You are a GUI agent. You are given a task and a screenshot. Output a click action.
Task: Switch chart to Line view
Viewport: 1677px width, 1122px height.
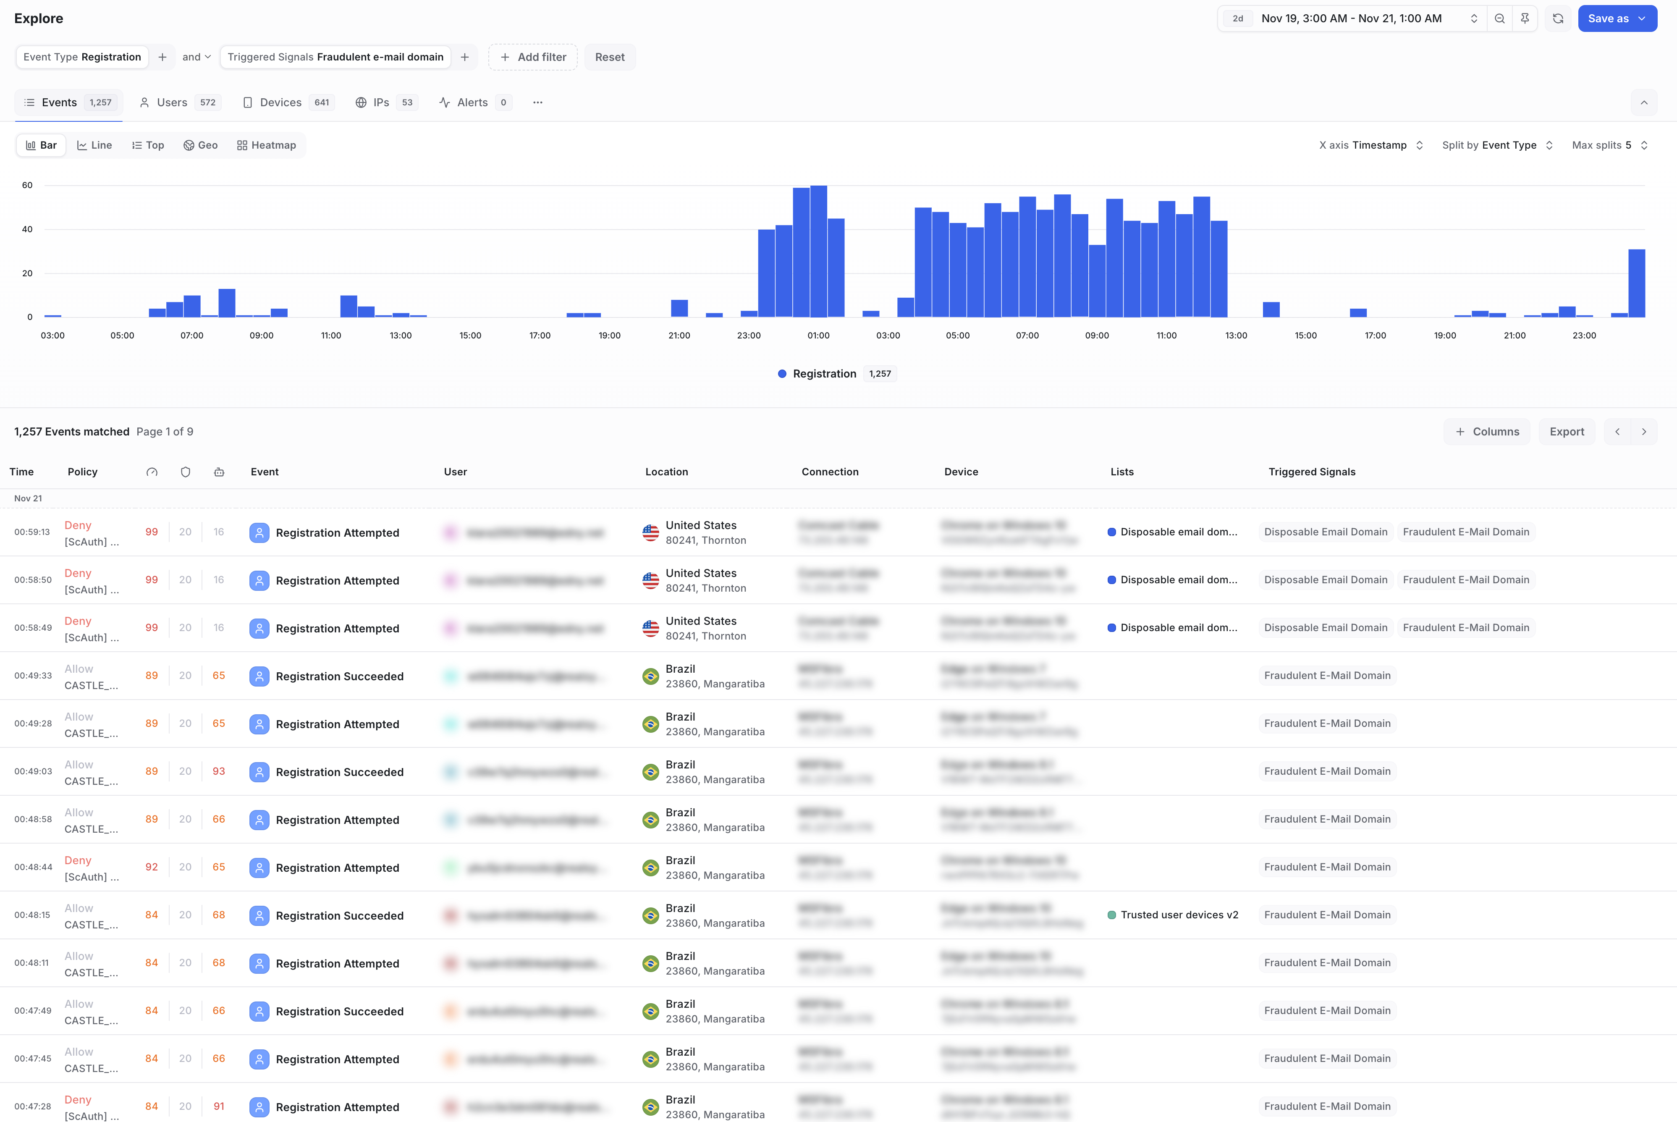click(x=94, y=145)
